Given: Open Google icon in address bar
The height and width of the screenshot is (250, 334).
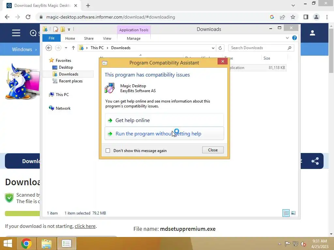Looking at the screenshot, I should click(272, 17).
